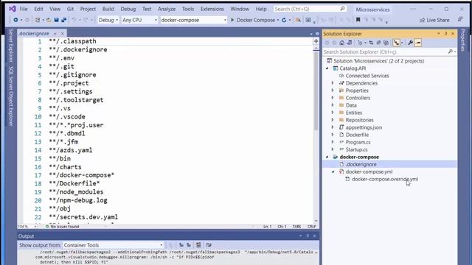Clear All icon in Output toolbar
This screenshot has width=472, height=265.
pyautogui.click(x=198, y=245)
